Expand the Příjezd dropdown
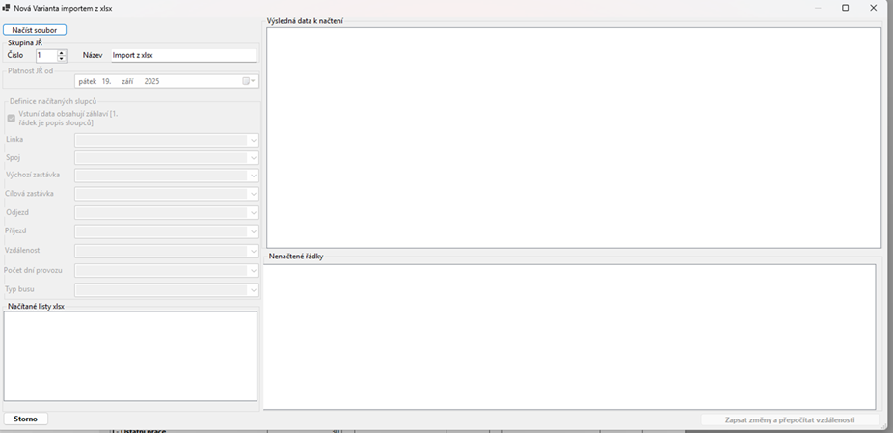The height and width of the screenshot is (433, 893). click(253, 232)
